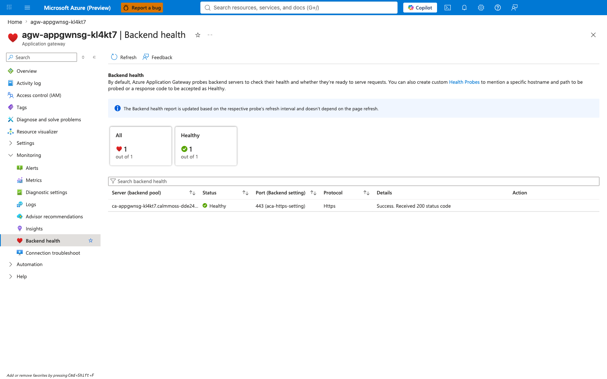This screenshot has width=607, height=379.
Task: Sort by Status column arrows
Action: click(x=245, y=193)
